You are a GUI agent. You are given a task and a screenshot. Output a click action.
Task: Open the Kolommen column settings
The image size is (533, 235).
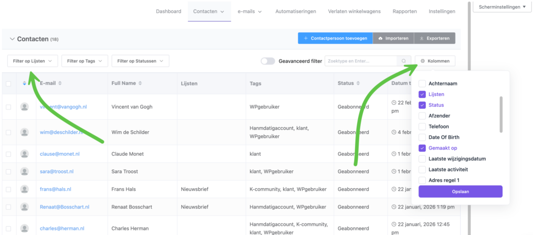(x=435, y=61)
